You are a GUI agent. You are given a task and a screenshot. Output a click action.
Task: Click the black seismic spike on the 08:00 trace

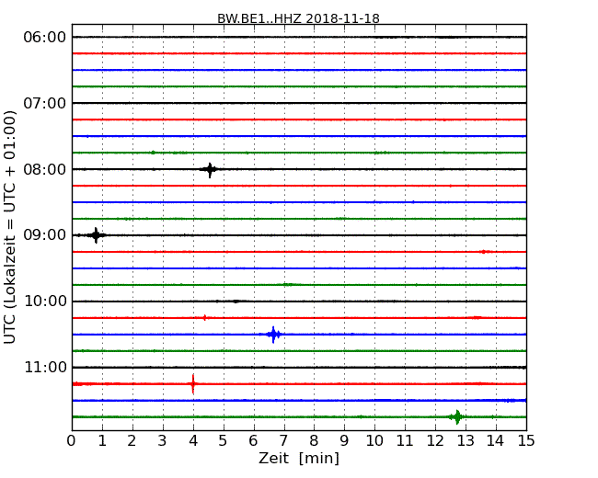(x=210, y=170)
